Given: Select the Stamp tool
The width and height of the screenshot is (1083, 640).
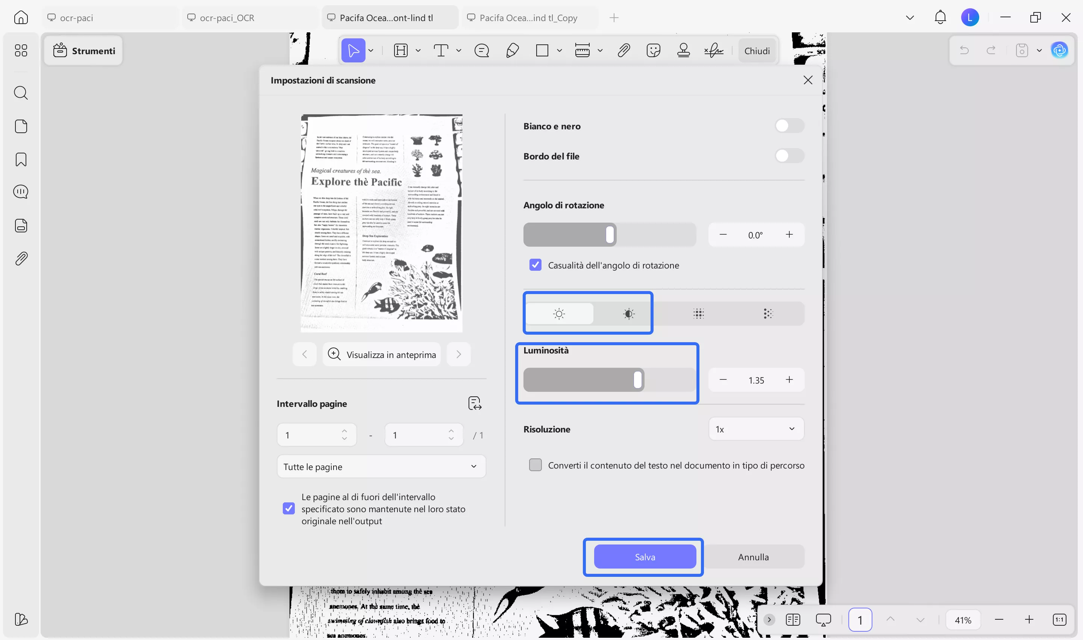Looking at the screenshot, I should tap(683, 50).
